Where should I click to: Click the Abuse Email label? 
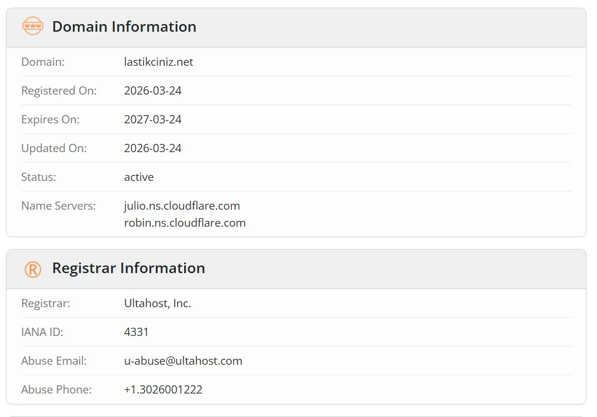click(x=54, y=361)
